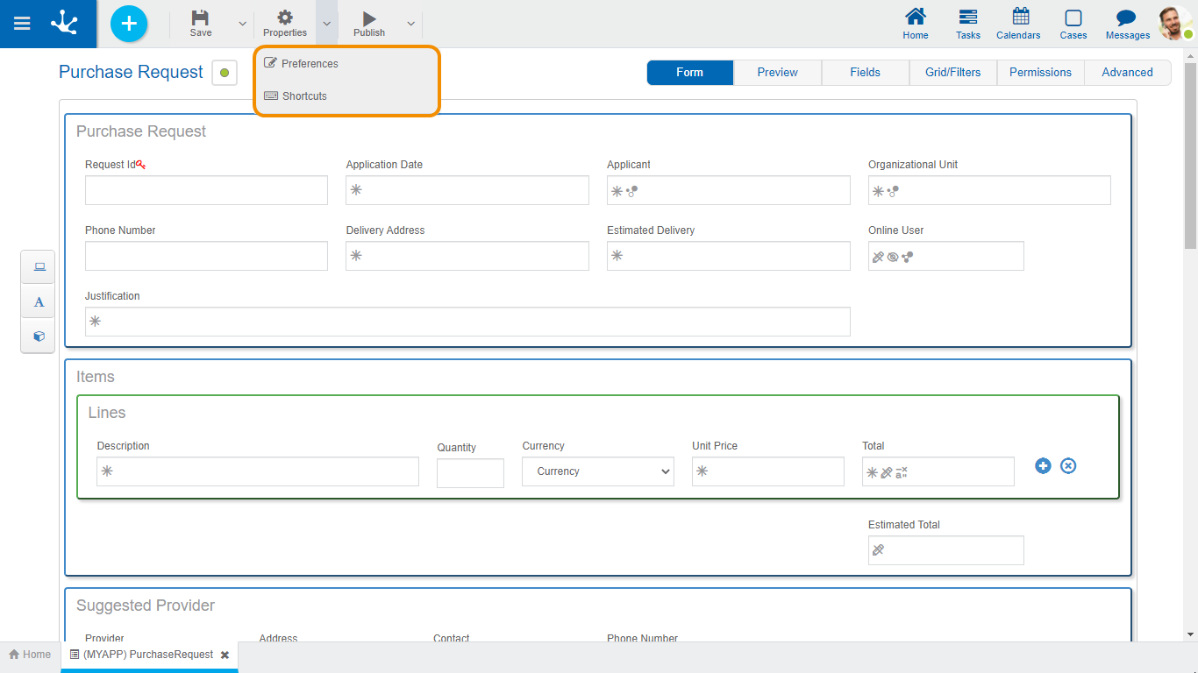Switch to the Advanced tab
Viewport: 1198px width, 673px height.
(1128, 73)
